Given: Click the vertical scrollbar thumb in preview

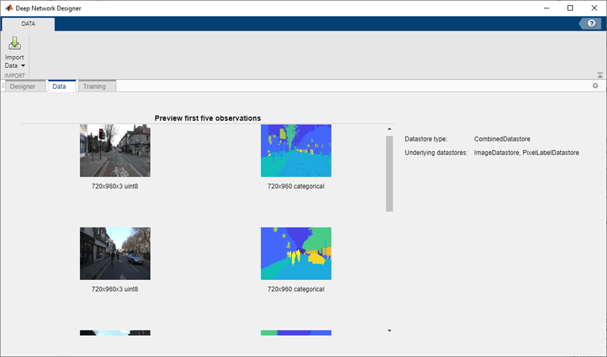Looking at the screenshot, I should click(390, 174).
